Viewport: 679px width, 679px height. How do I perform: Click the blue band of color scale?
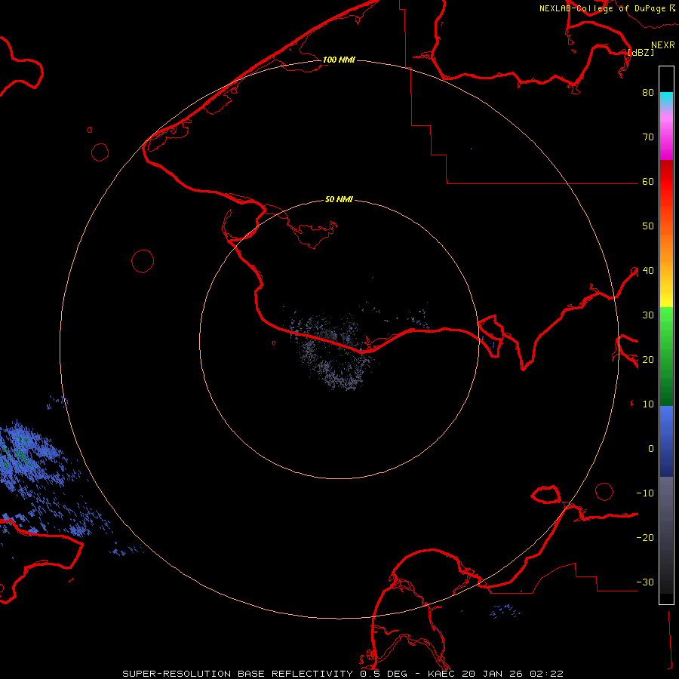(666, 441)
